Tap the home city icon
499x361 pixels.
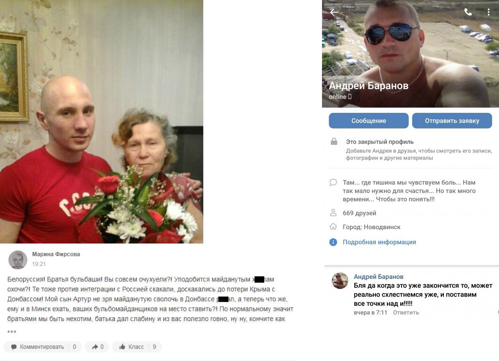[x=333, y=227]
